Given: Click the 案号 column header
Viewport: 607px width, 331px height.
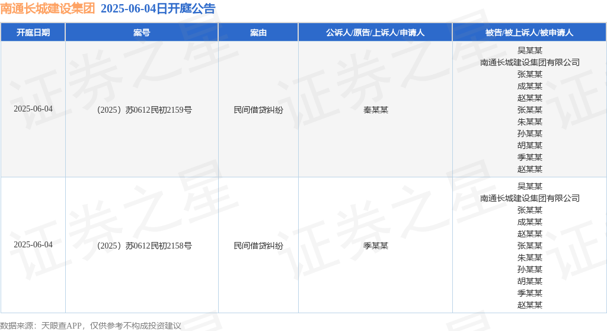Looking at the screenshot, I should point(142,33).
